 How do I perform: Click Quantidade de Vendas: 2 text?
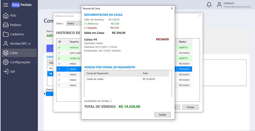98,101
